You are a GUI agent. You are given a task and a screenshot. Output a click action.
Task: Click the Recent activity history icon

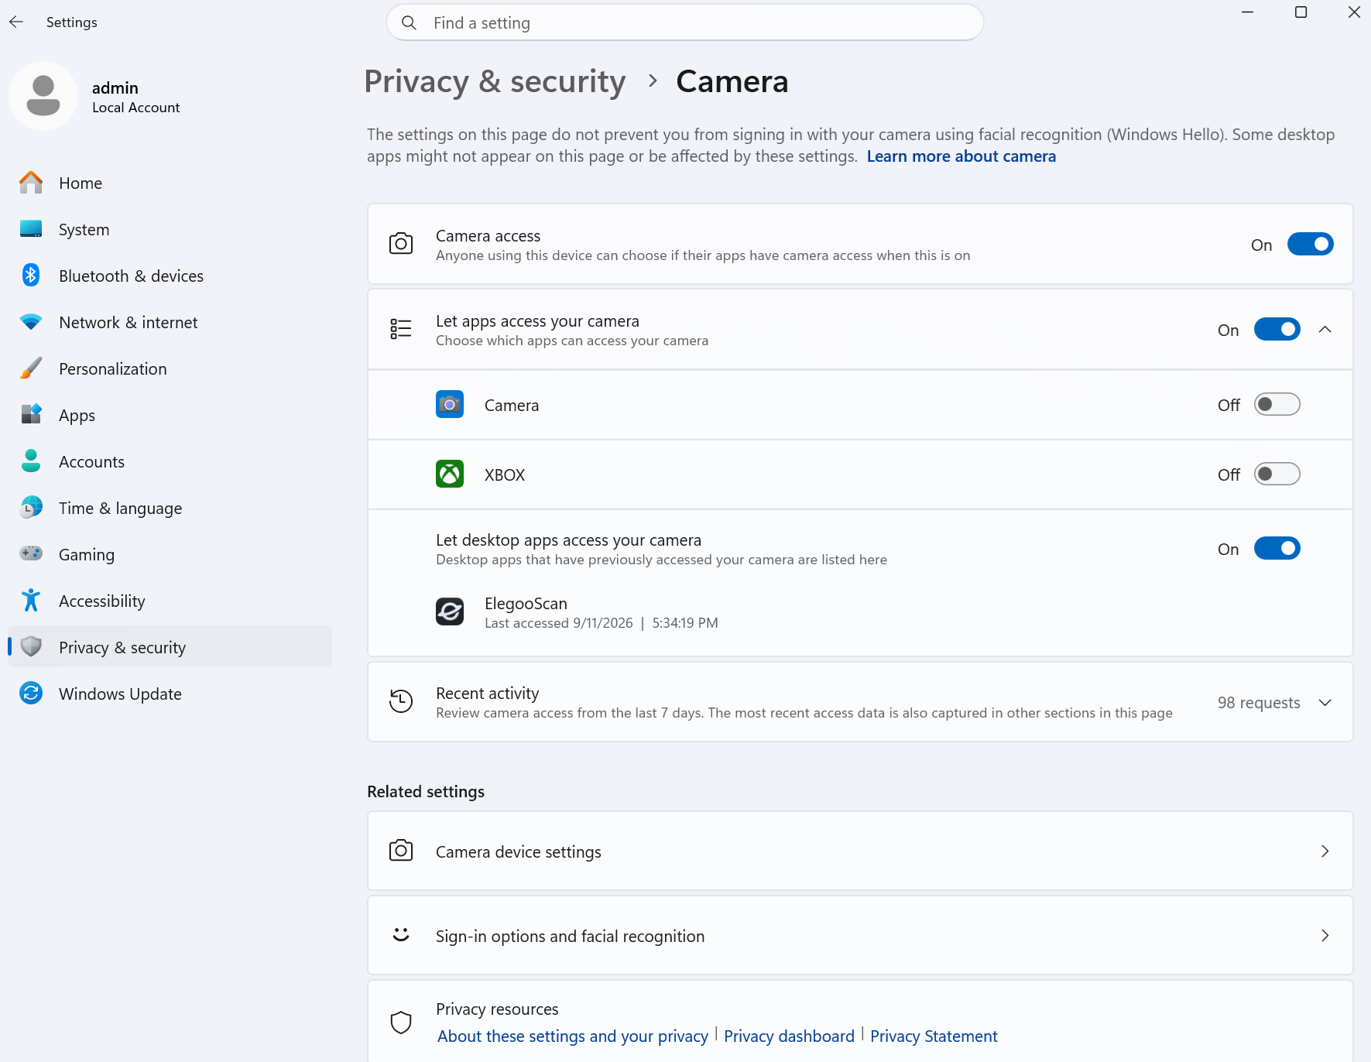point(401,702)
